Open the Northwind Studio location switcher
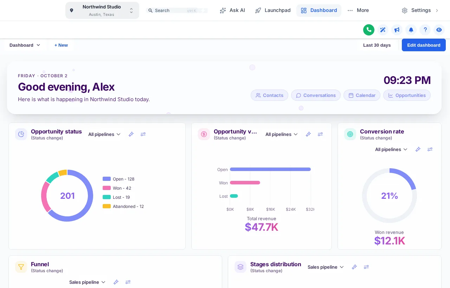This screenshot has width=450, height=288. [102, 10]
